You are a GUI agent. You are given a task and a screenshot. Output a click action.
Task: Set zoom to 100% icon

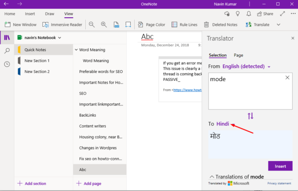(x=116, y=25)
